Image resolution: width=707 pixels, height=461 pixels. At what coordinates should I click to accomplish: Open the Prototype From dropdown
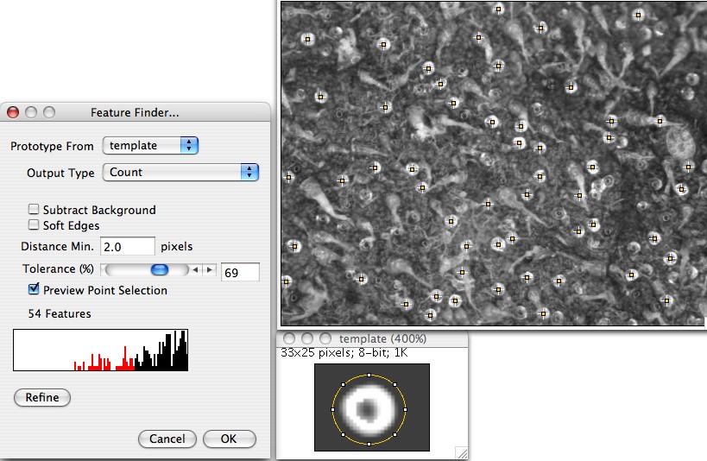[x=151, y=146]
